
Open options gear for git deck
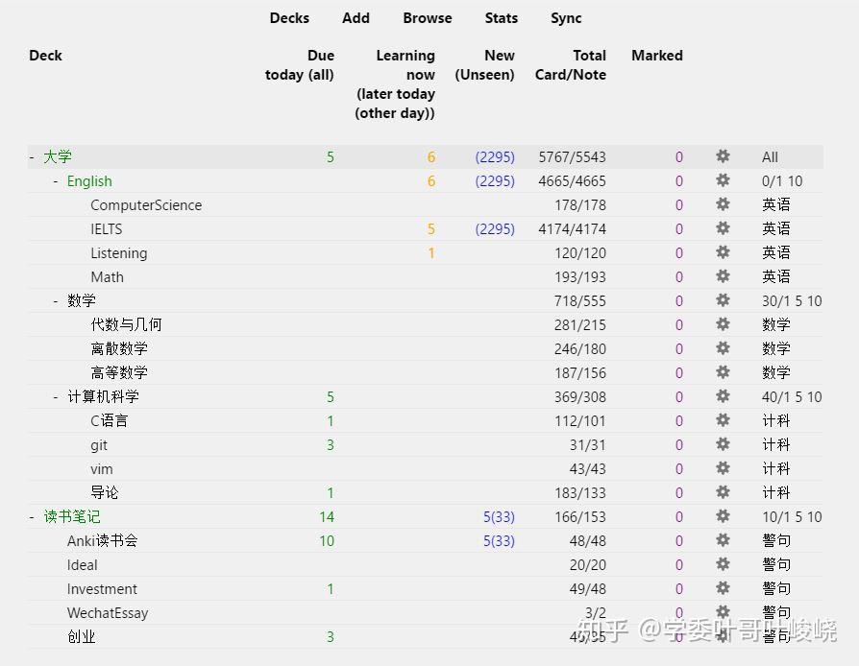point(723,444)
